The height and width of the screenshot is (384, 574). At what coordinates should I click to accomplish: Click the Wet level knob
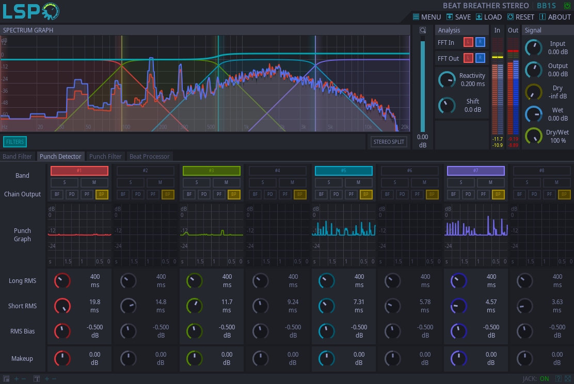click(x=534, y=114)
